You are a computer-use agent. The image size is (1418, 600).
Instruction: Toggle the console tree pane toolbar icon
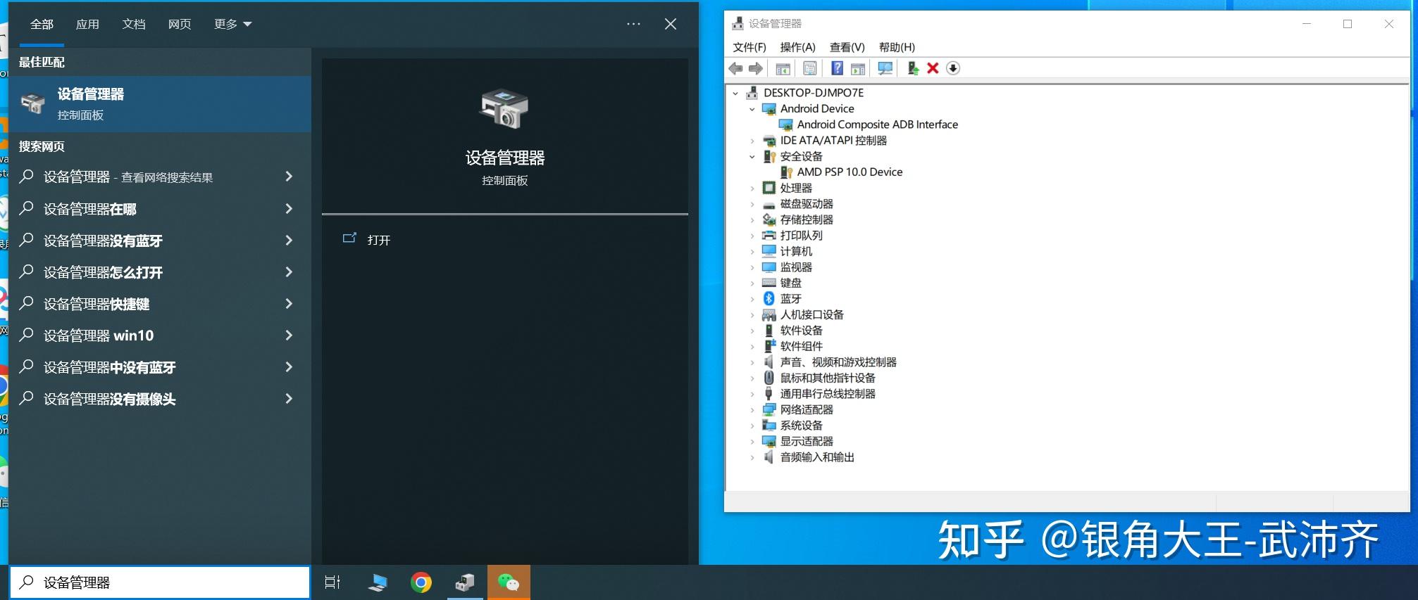pyautogui.click(x=783, y=68)
